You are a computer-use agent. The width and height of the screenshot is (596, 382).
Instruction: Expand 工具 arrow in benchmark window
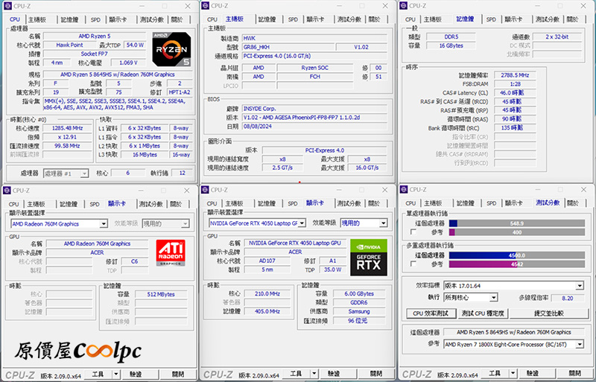click(x=513, y=373)
